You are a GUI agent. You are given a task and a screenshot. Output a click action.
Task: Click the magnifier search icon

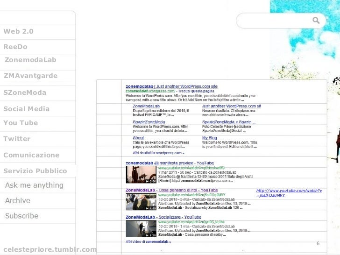point(316,21)
